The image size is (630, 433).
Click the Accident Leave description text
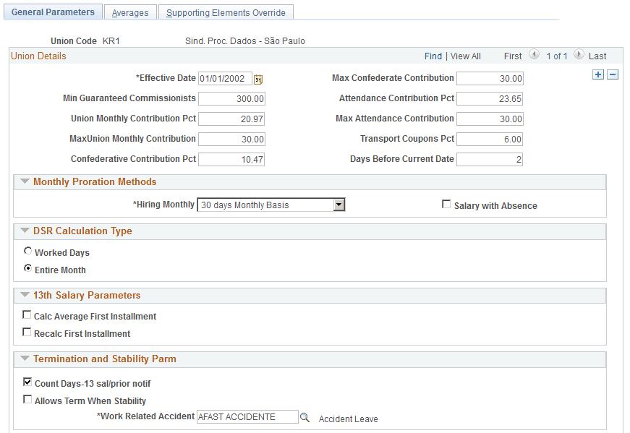coord(349,419)
